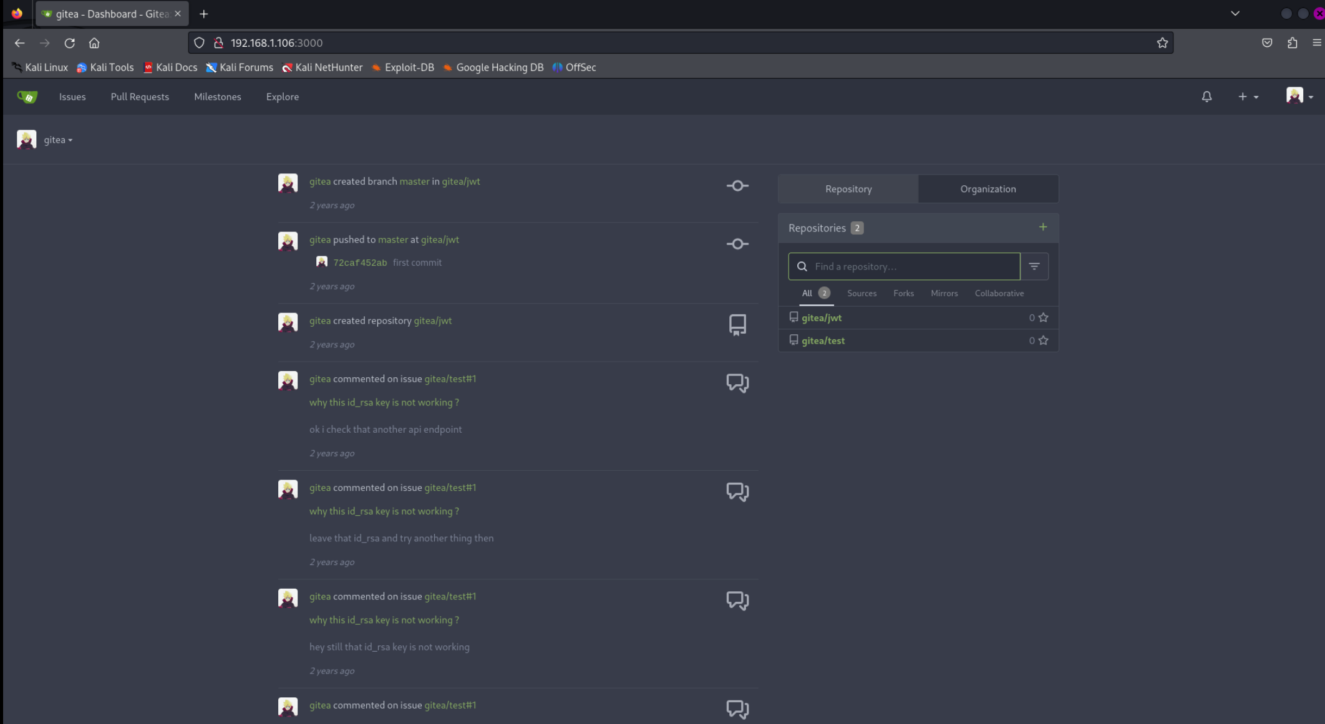Click the user link in 'hey still that' entry
This screenshot has width=1325, height=724.
(x=319, y=597)
